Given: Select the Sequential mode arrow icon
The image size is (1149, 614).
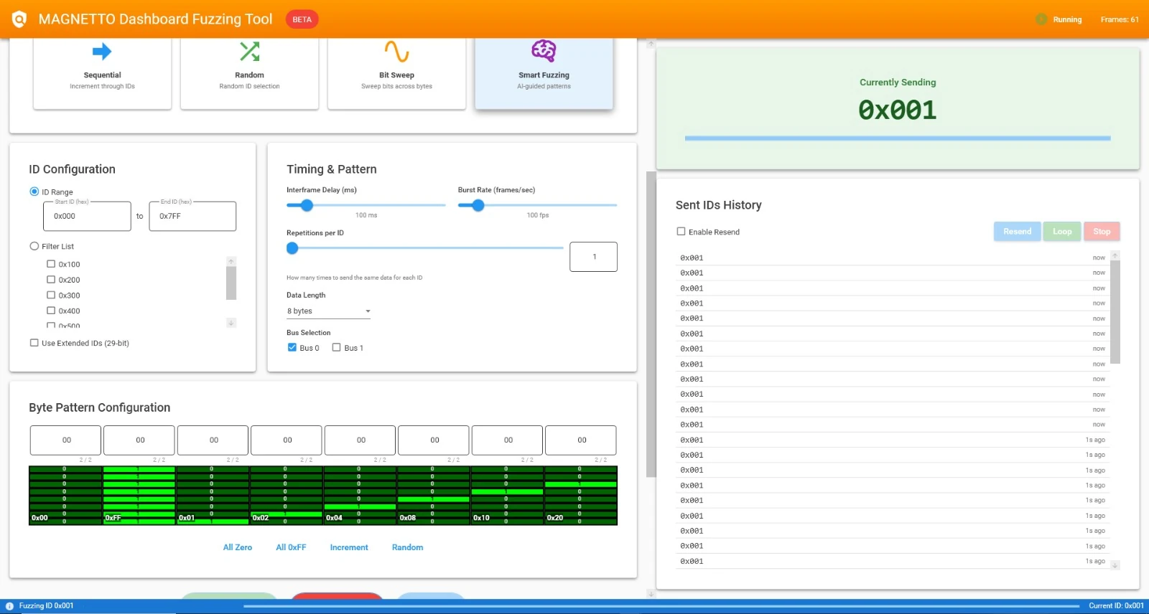Looking at the screenshot, I should tap(102, 52).
